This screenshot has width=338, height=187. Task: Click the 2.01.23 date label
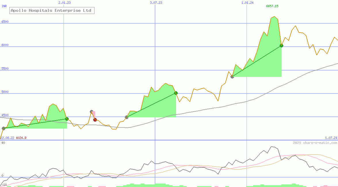64,3
